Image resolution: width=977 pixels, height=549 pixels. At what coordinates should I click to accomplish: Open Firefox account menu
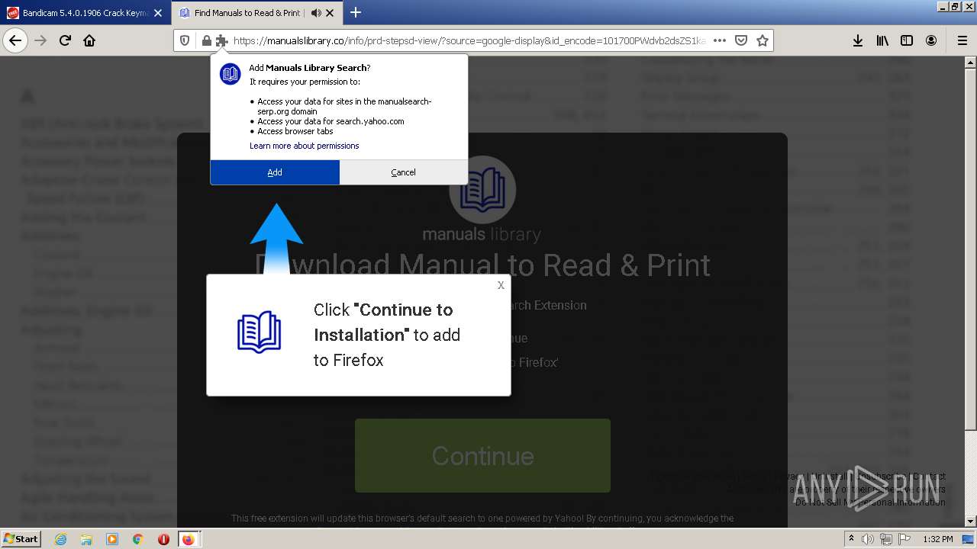click(x=931, y=40)
